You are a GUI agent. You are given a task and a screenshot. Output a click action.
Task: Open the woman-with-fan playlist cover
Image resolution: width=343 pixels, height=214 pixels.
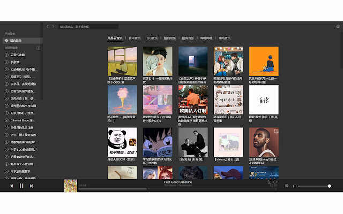[158, 61]
